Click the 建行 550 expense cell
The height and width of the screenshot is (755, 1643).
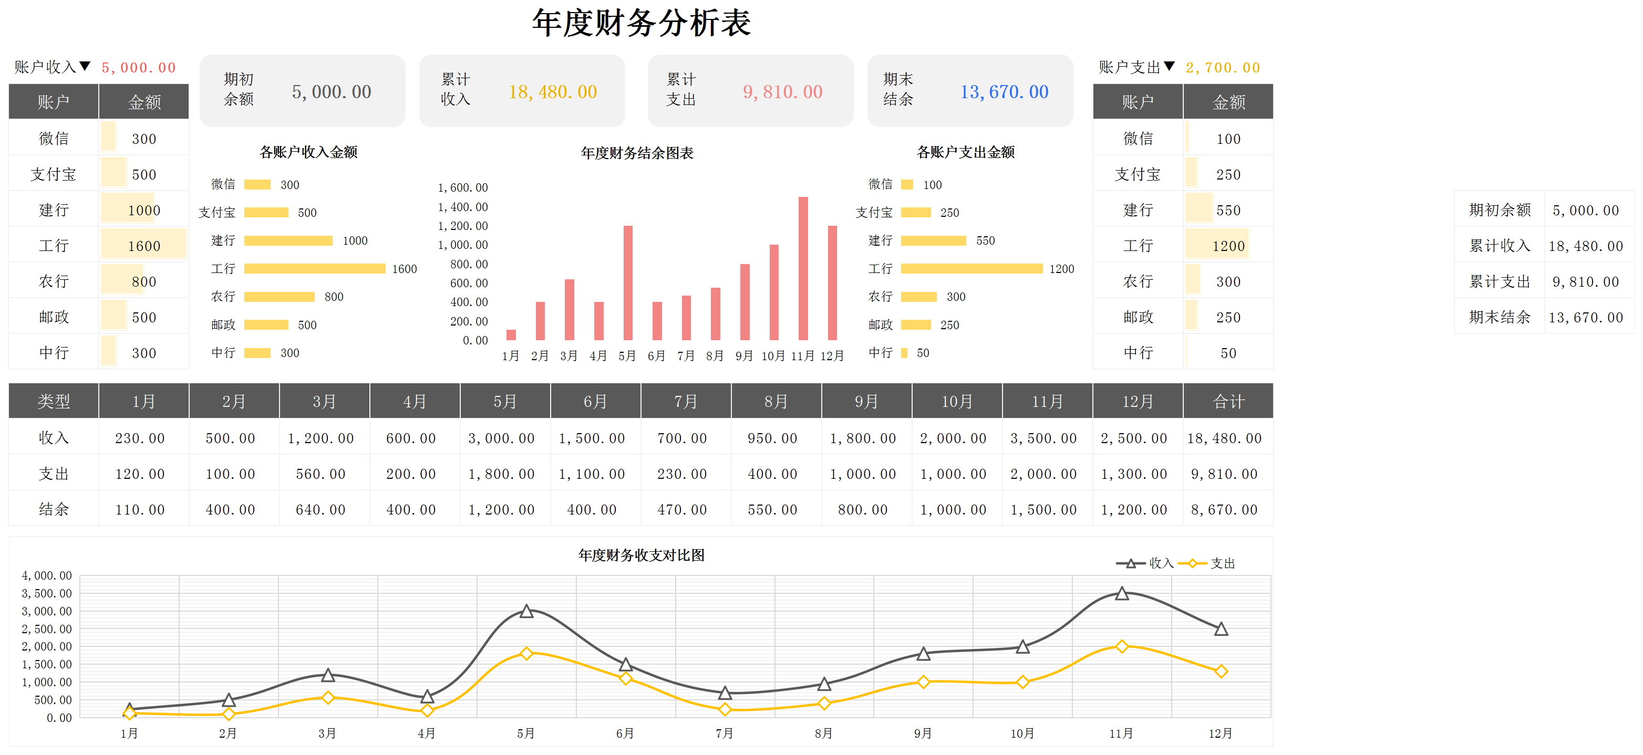(x=1228, y=210)
